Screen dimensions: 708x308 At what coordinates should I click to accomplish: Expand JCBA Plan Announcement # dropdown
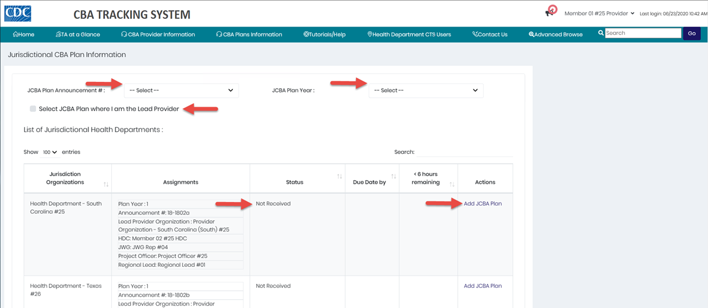(x=181, y=91)
